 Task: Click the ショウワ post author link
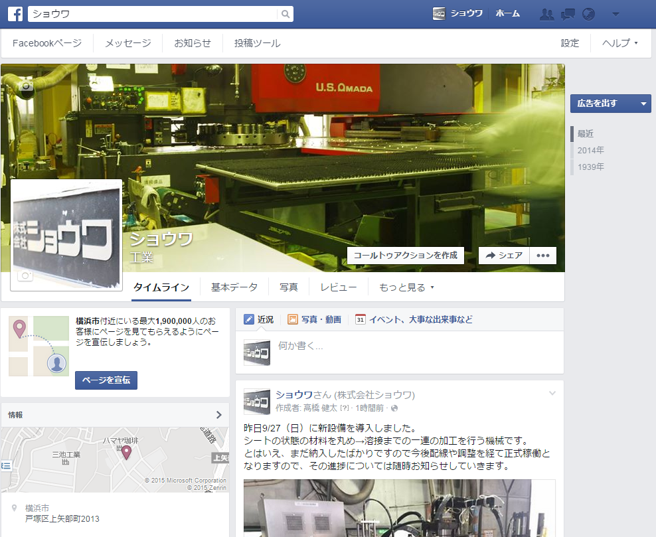294,395
